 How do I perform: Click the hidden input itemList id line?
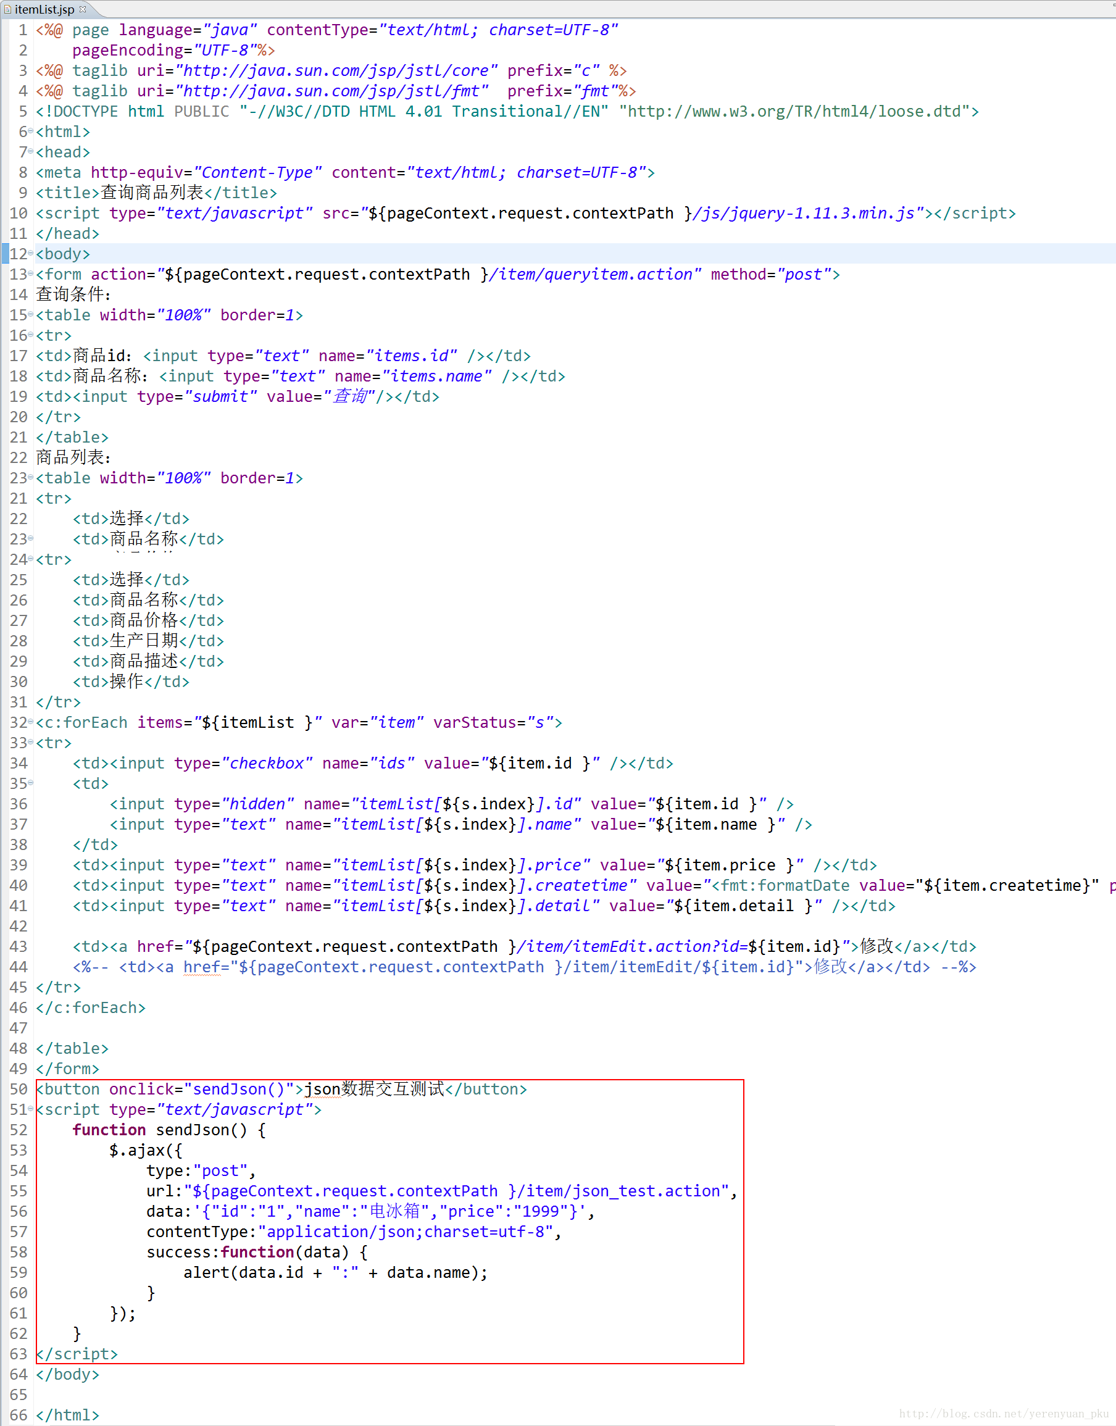(x=451, y=804)
